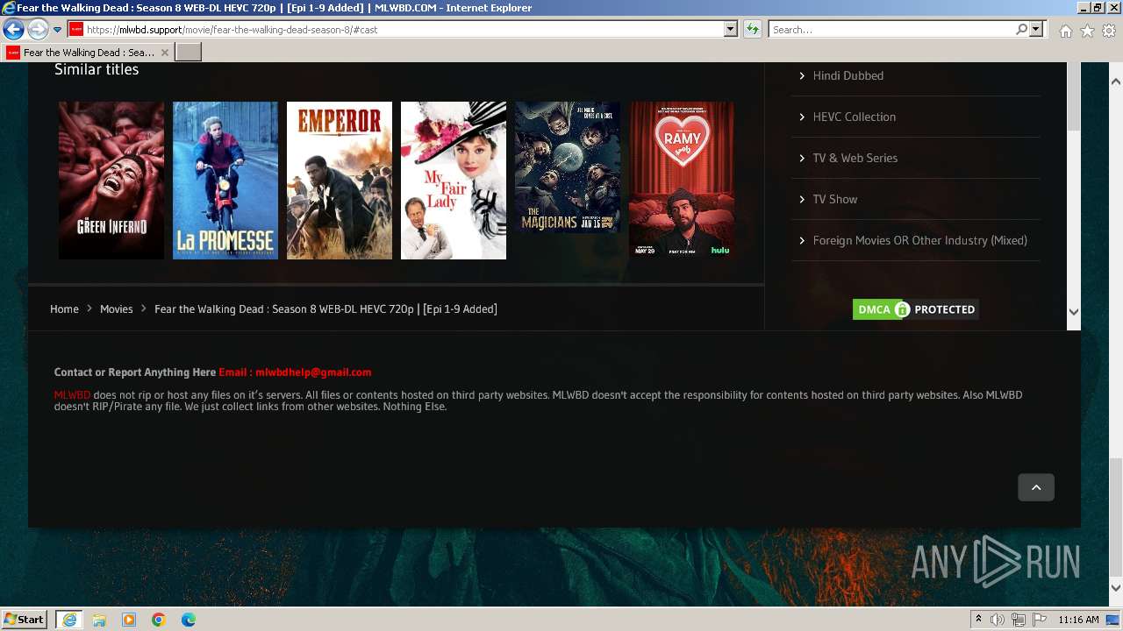Screen dimensions: 1123x631
Task: Click the browser Search box
Action: (x=891, y=29)
